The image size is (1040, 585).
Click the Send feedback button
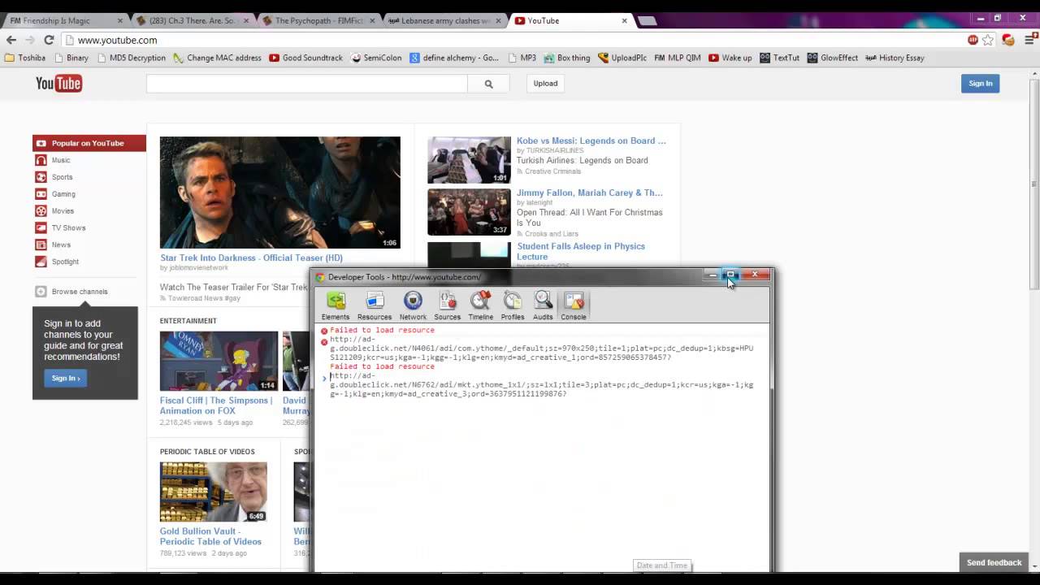[x=994, y=562]
